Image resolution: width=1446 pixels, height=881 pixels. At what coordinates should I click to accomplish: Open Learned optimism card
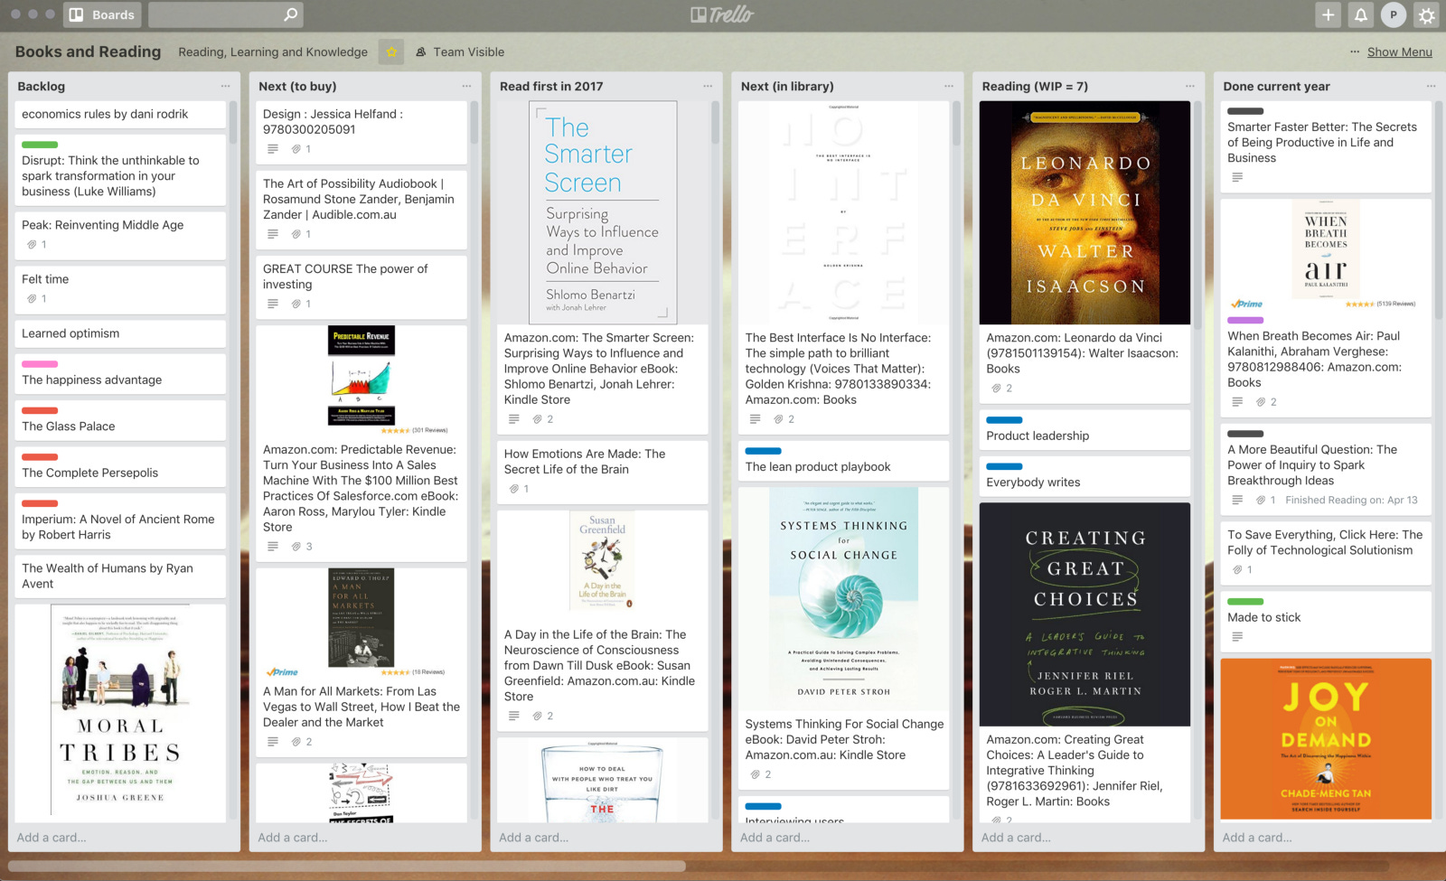pos(120,333)
